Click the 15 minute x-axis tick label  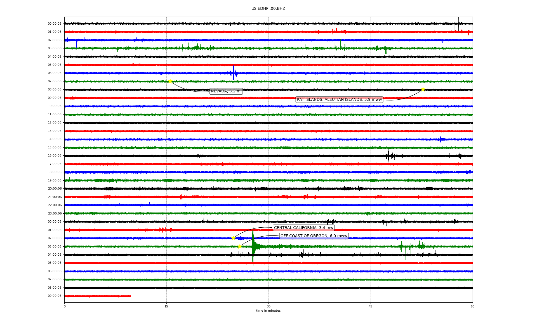pyautogui.click(x=166, y=306)
